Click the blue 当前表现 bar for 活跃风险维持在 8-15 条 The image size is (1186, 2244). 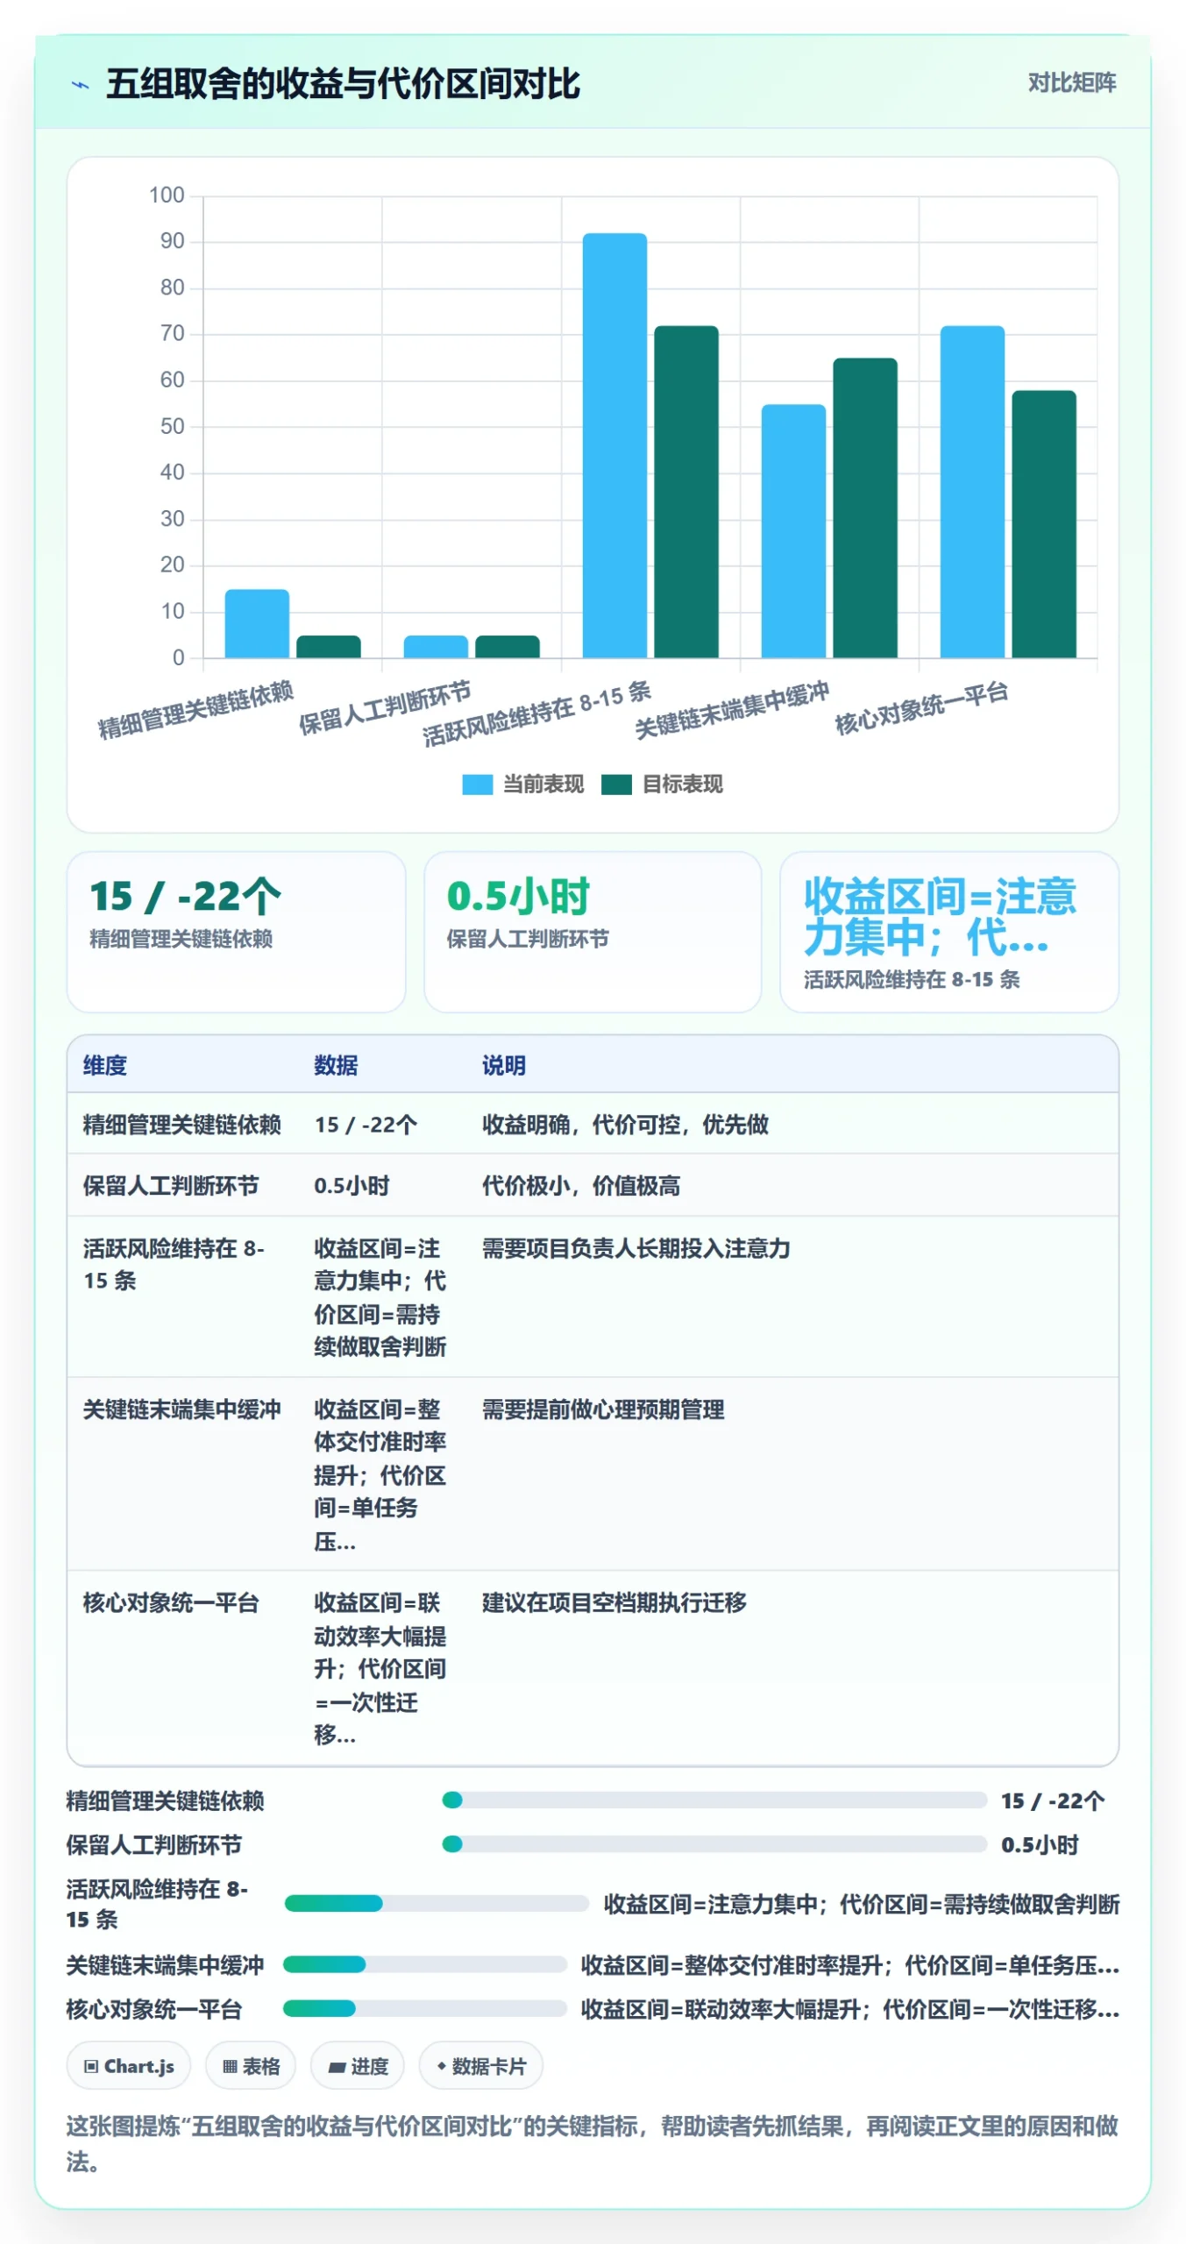point(614,445)
